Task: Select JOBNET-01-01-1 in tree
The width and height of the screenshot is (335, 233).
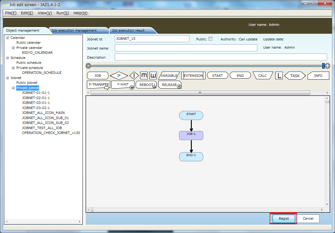Action: coord(36,93)
